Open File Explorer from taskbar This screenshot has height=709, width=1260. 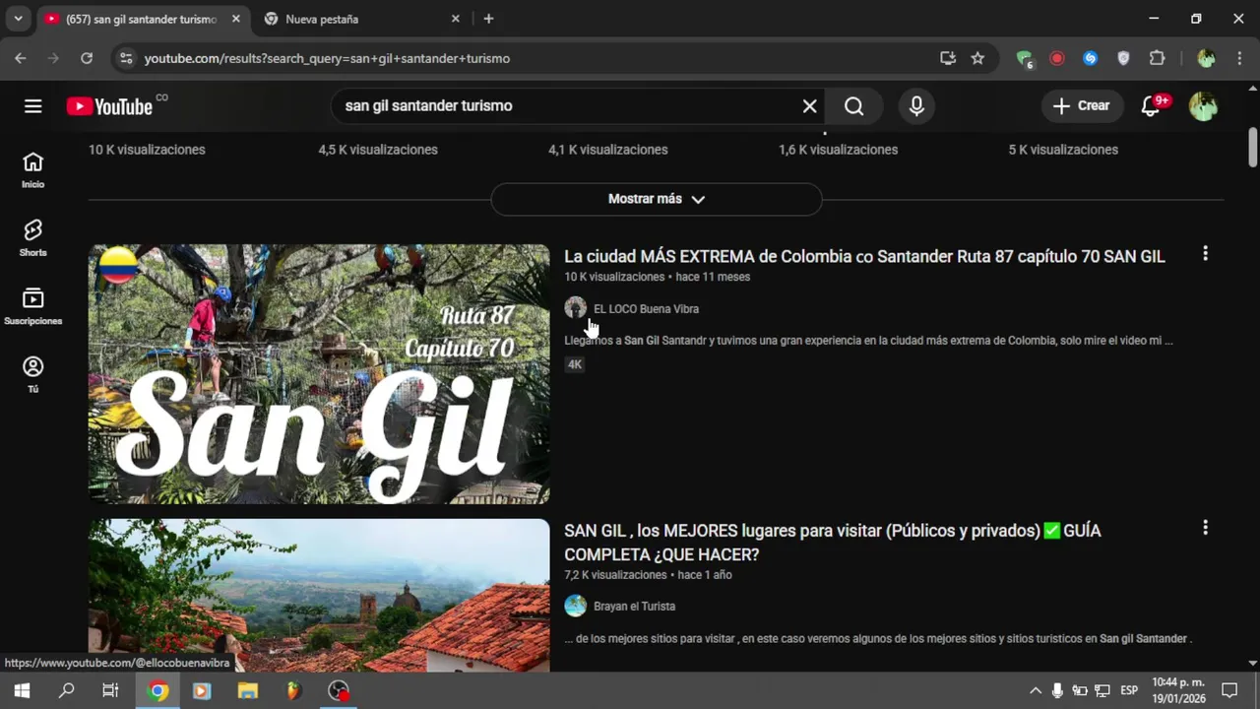tap(248, 690)
